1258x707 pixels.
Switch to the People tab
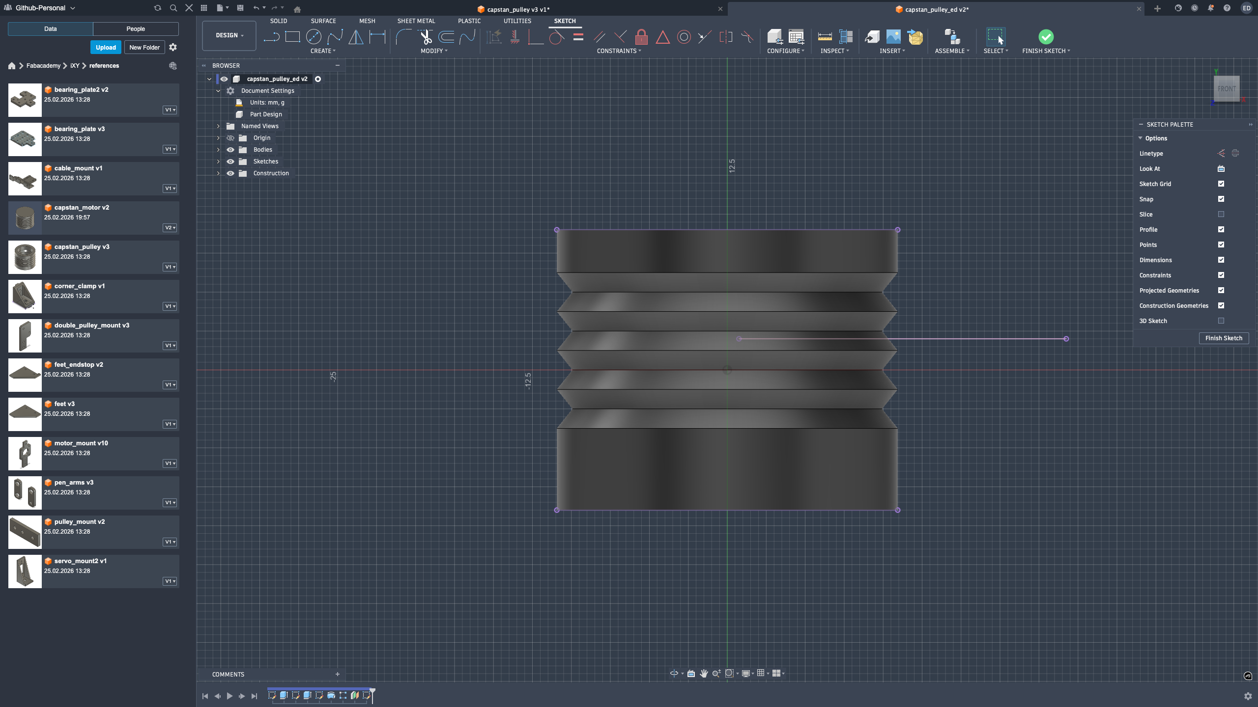point(136,29)
